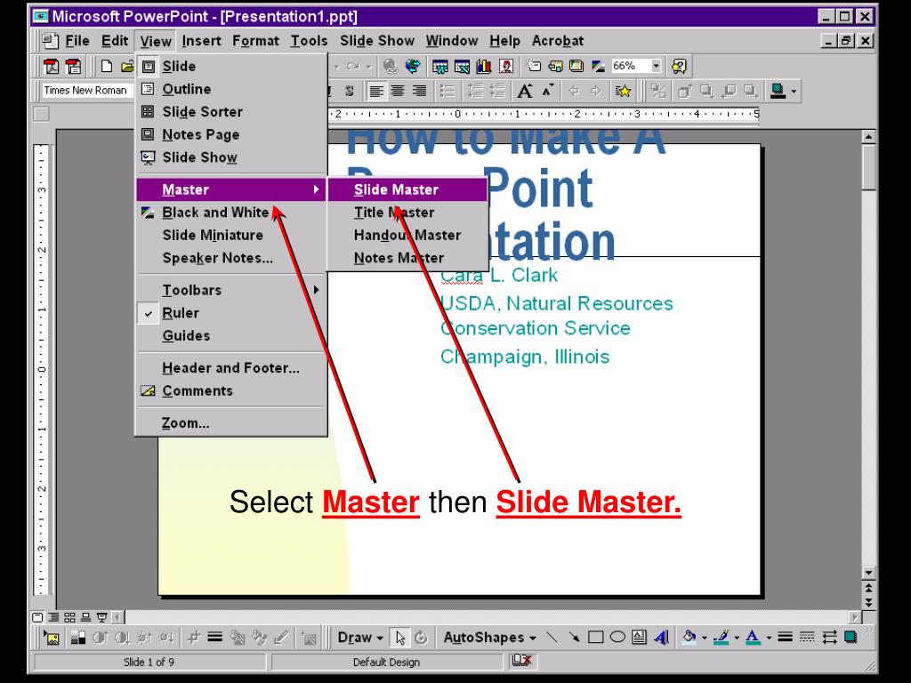Select Header and Footer... menu entry
Image resolution: width=911 pixels, height=683 pixels.
(x=231, y=368)
